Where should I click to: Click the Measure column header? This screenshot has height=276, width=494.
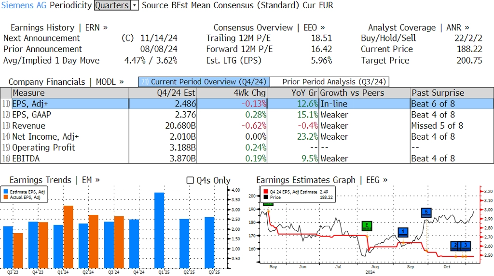tap(70, 93)
